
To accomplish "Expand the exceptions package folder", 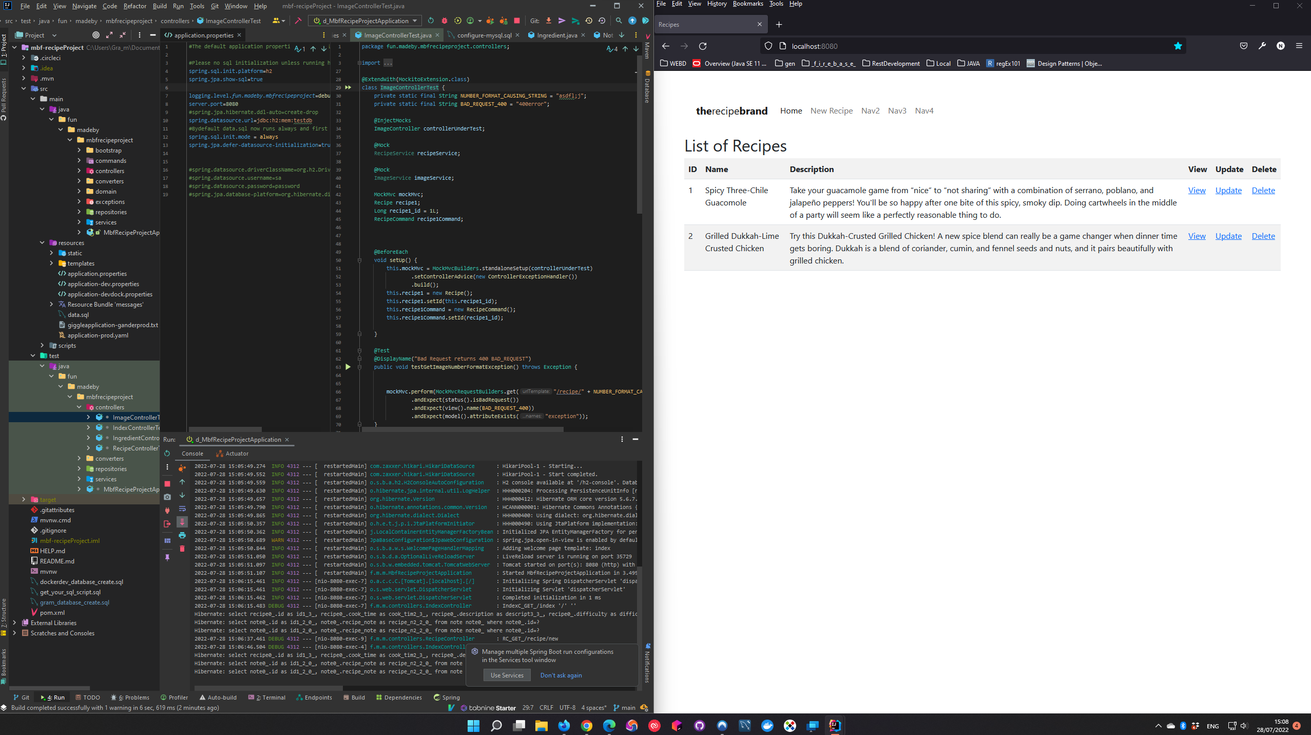I will point(79,202).
